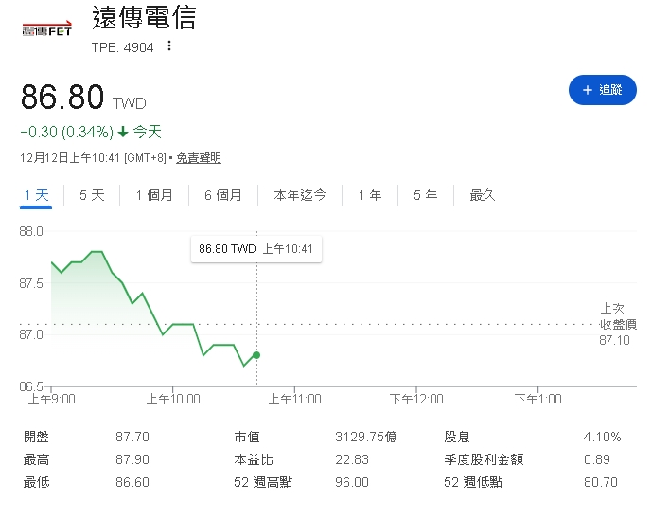Click the 87.5 price axis label
This screenshot has width=652, height=520.
pos(31,283)
